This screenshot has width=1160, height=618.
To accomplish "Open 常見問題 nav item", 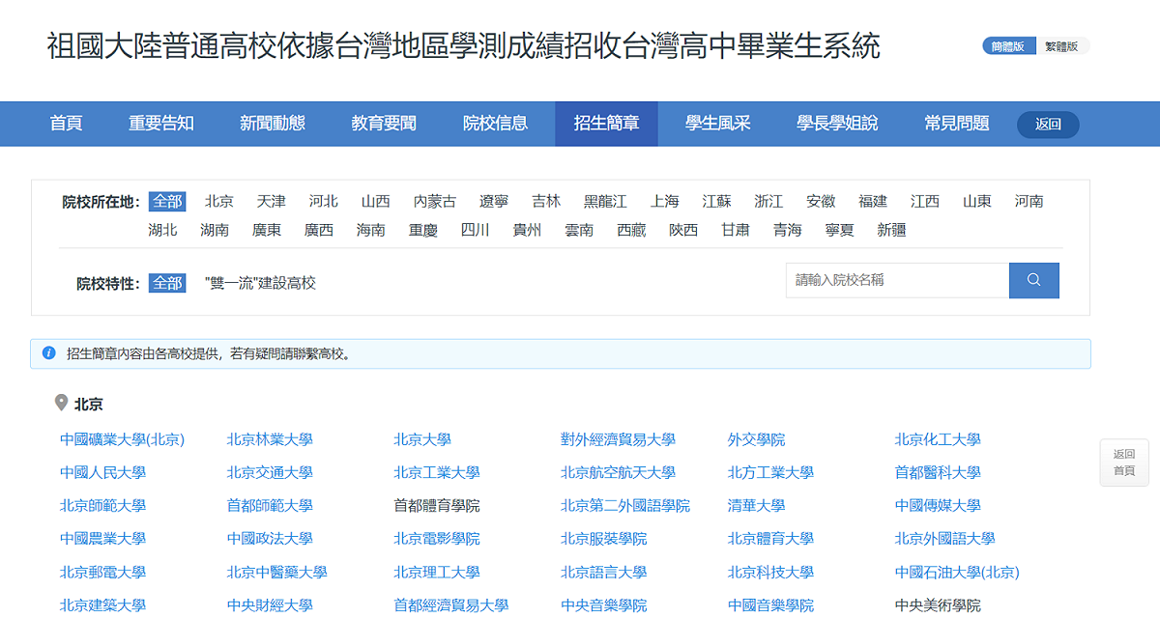I will (957, 124).
